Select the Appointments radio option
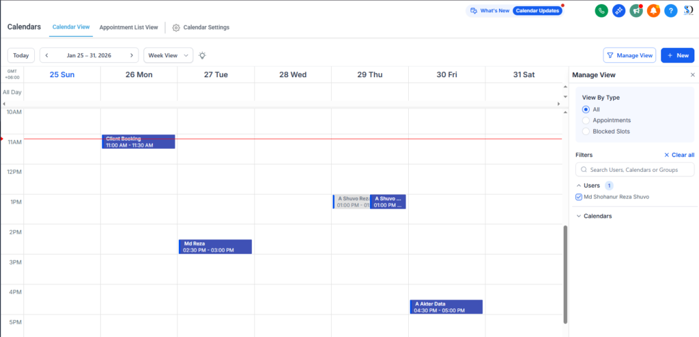The width and height of the screenshot is (699, 337). (586, 121)
